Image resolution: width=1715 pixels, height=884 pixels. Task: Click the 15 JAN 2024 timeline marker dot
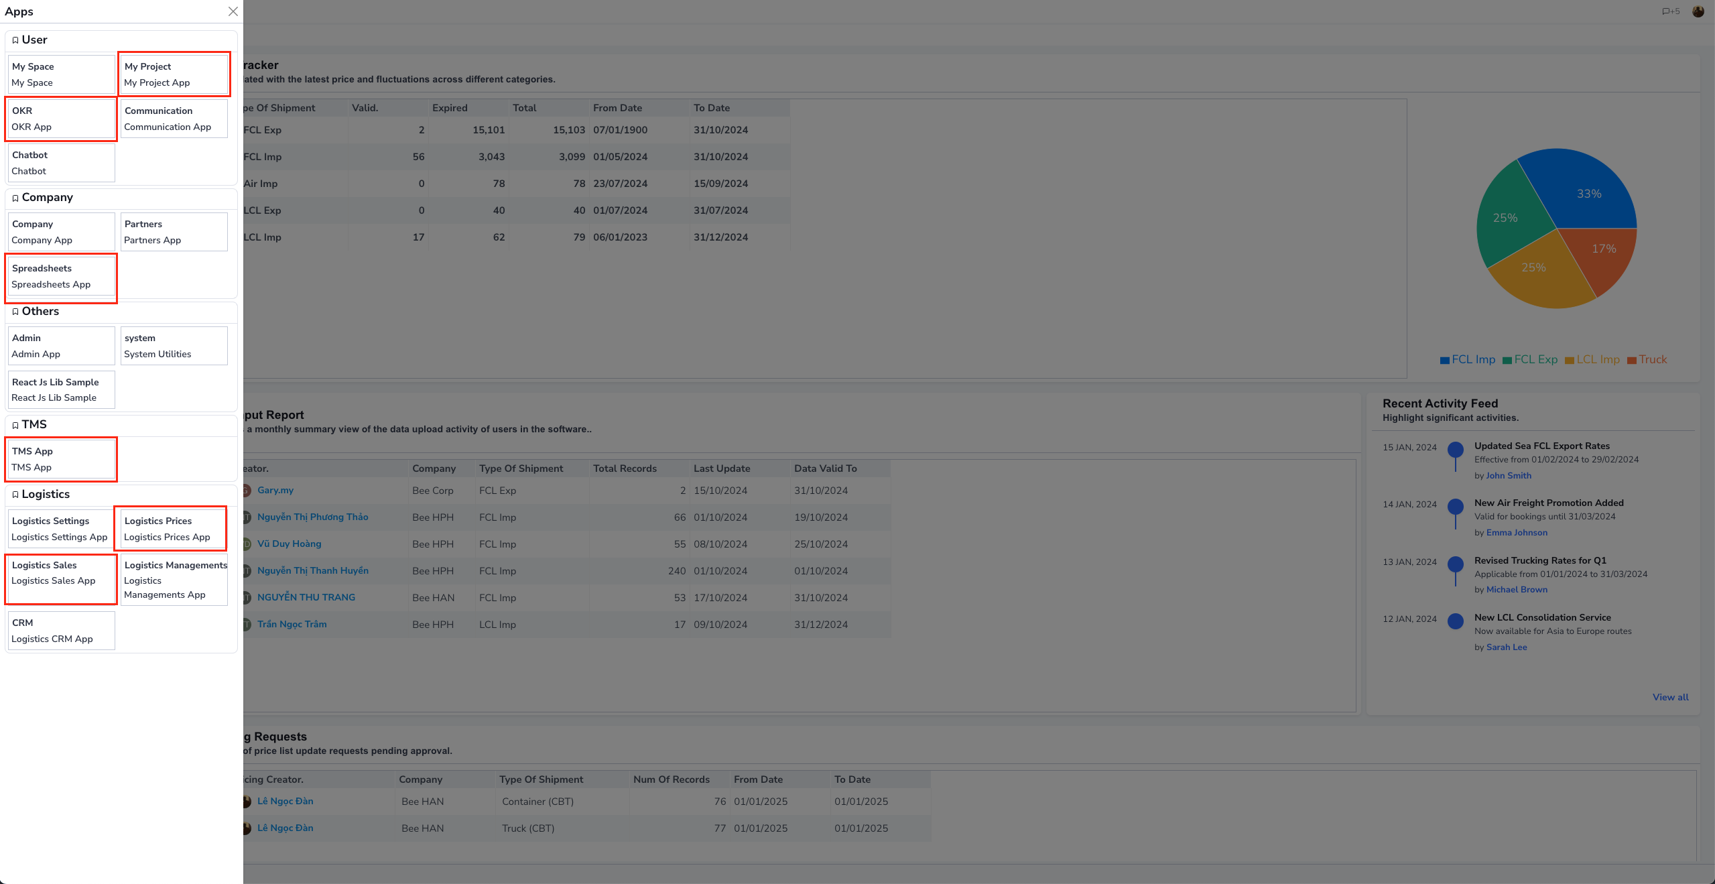[1455, 449]
